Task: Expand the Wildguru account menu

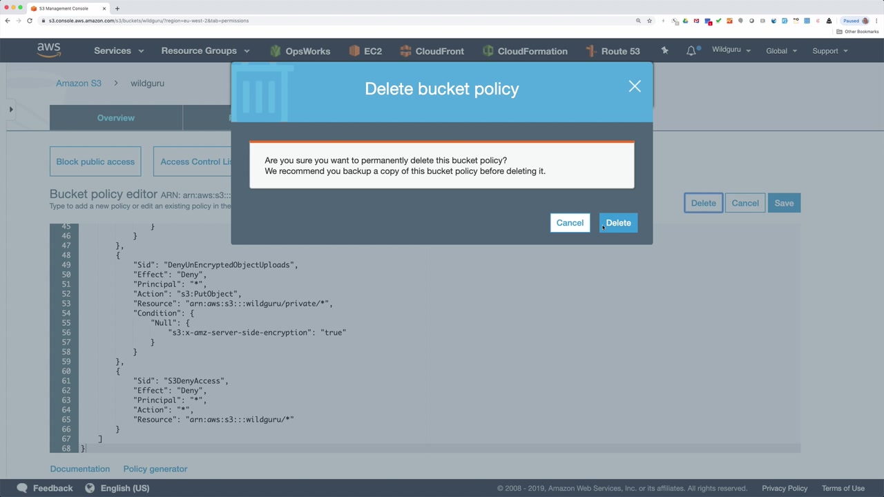Action: click(731, 50)
